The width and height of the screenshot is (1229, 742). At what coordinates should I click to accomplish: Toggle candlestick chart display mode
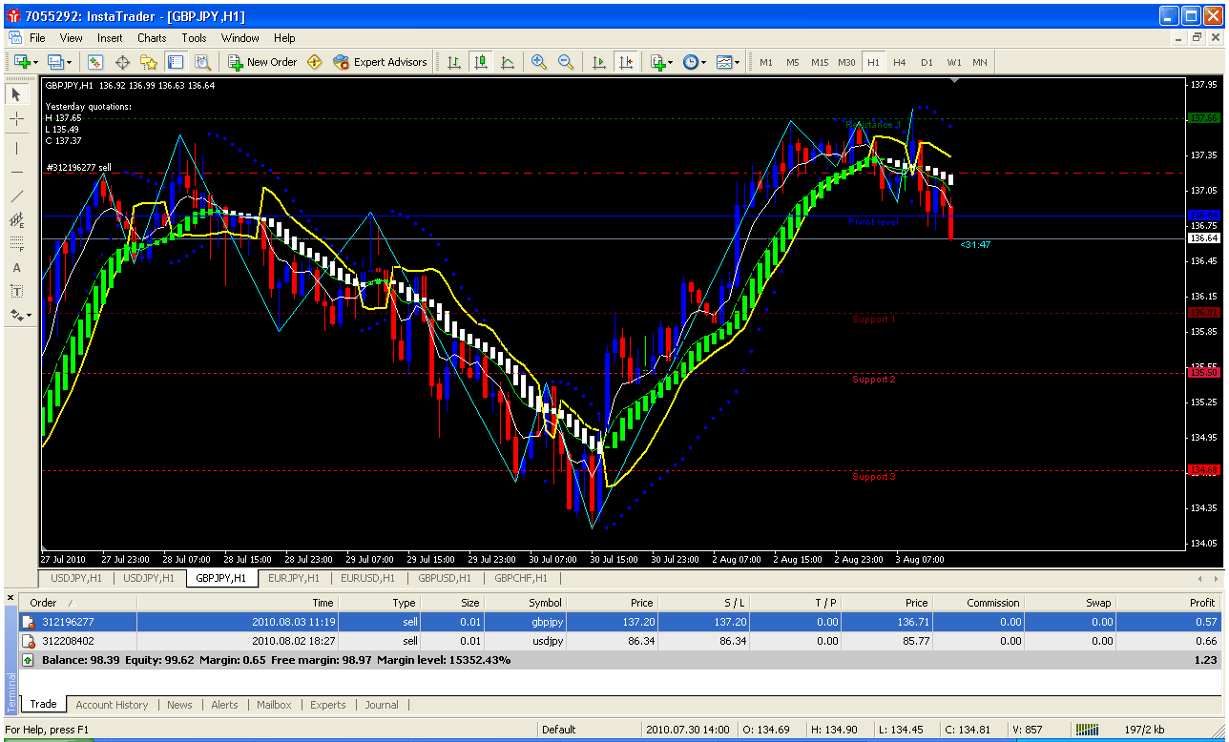tap(481, 62)
